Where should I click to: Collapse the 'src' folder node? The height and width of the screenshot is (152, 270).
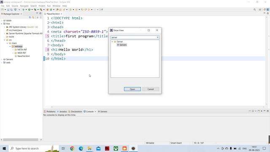click(x=5, y=40)
